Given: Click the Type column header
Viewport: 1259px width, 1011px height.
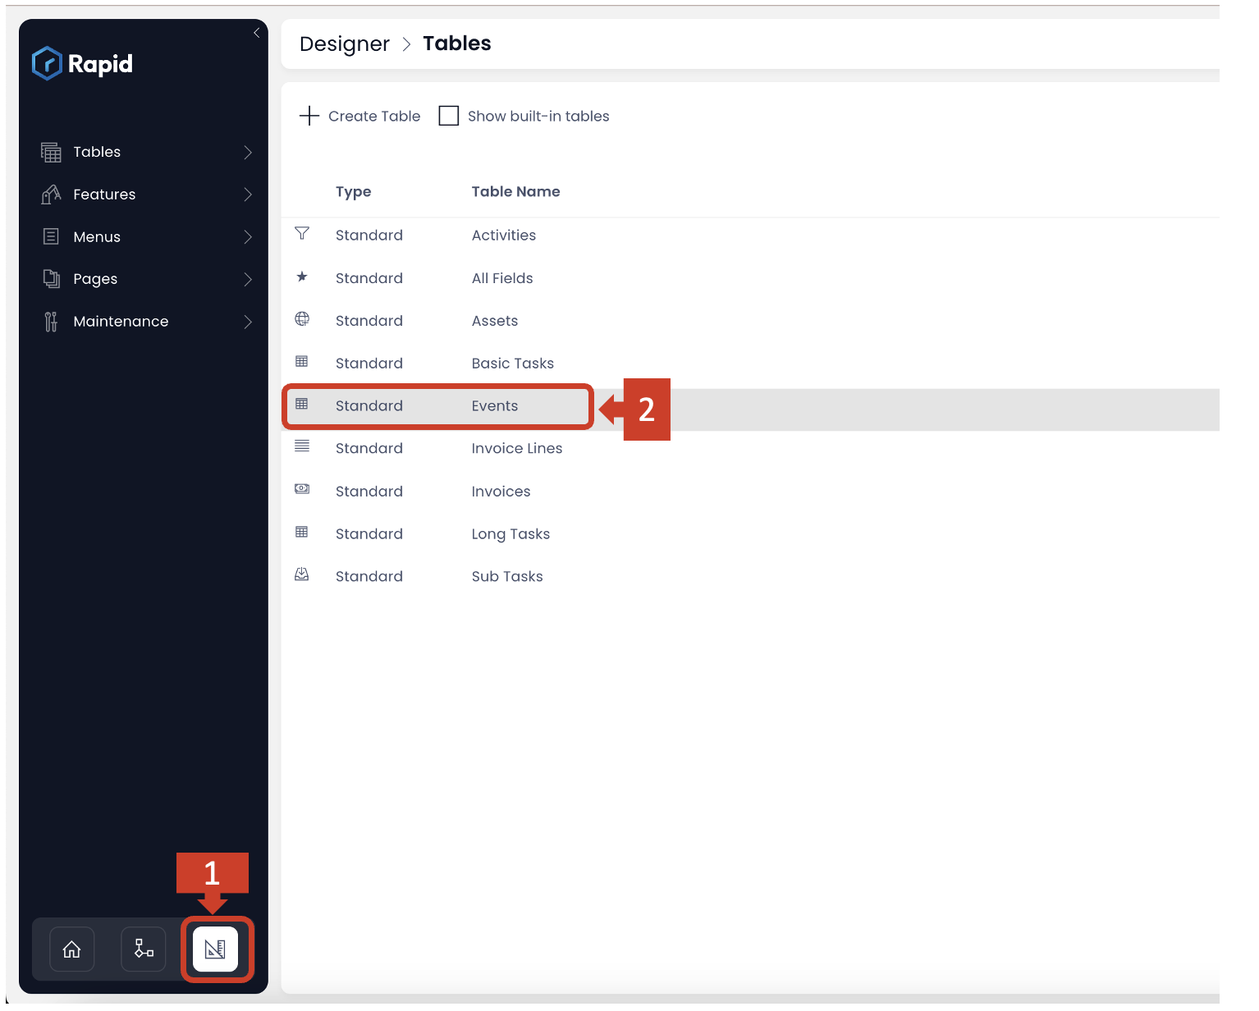Looking at the screenshot, I should tap(354, 192).
